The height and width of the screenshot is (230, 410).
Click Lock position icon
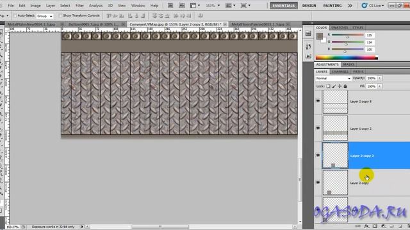(340, 86)
